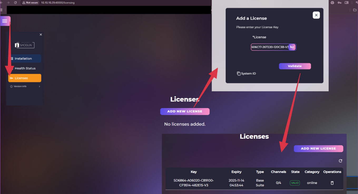Open the browser print icon

[x=332, y=3]
